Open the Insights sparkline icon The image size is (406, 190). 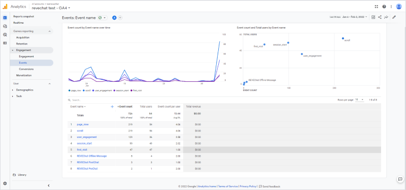(386, 17)
